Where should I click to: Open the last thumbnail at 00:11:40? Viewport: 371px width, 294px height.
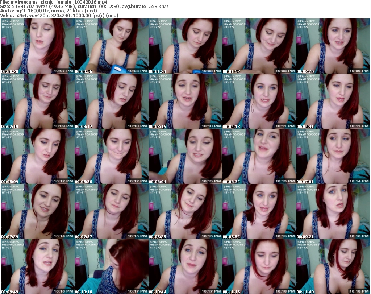click(x=333, y=266)
